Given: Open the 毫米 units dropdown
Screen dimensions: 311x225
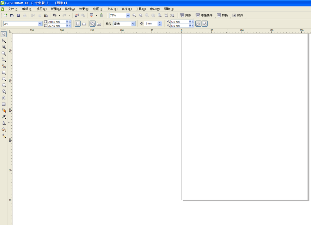Looking at the screenshot, I should click(x=133, y=24).
